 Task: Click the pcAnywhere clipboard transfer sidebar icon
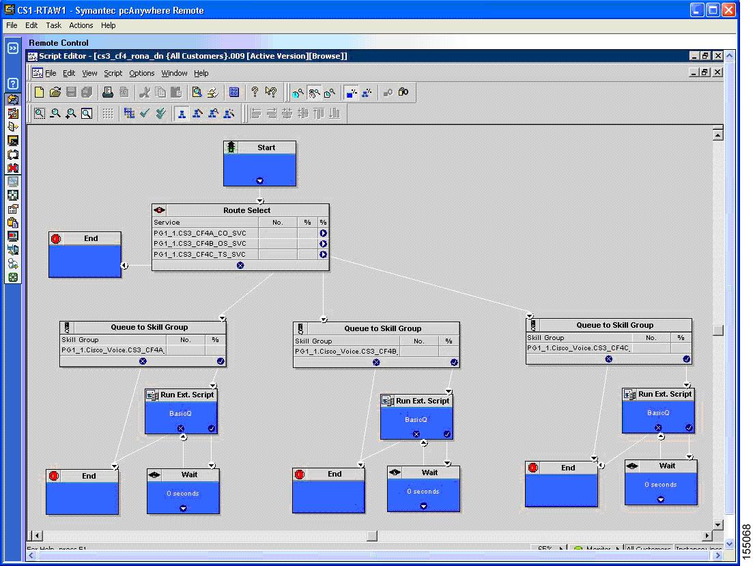tap(13, 223)
